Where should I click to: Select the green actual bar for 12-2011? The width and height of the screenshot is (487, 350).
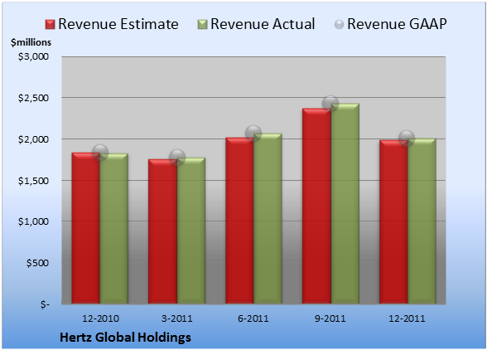(x=422, y=221)
